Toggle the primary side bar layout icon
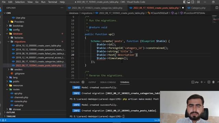This screenshot has width=219, height=123. point(185,2)
